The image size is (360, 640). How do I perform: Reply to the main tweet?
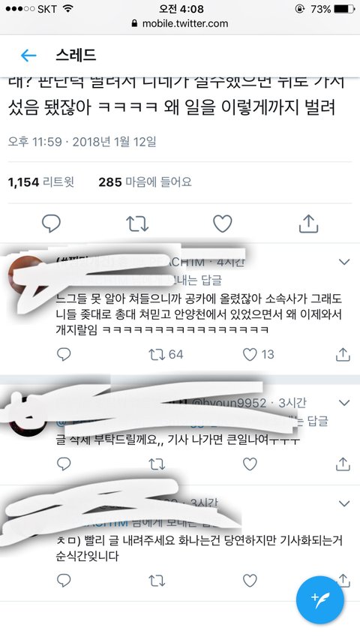coord(52,224)
